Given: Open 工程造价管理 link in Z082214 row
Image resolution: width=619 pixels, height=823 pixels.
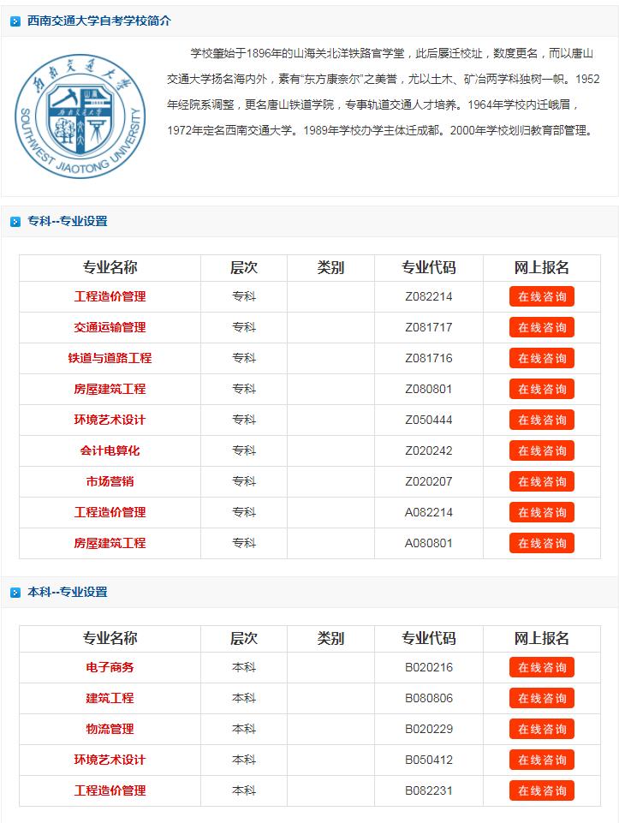Looking at the screenshot, I should pyautogui.click(x=110, y=296).
